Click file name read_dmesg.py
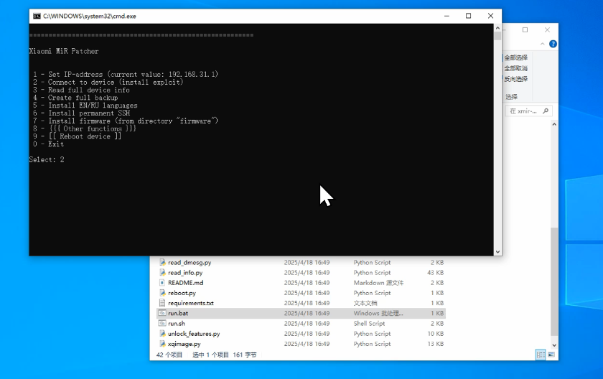Image resolution: width=603 pixels, height=379 pixels. pyautogui.click(x=190, y=263)
